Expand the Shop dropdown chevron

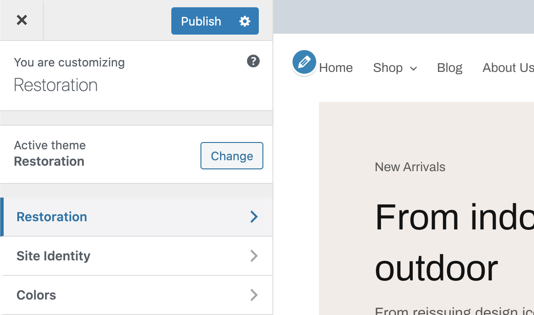[x=414, y=68]
